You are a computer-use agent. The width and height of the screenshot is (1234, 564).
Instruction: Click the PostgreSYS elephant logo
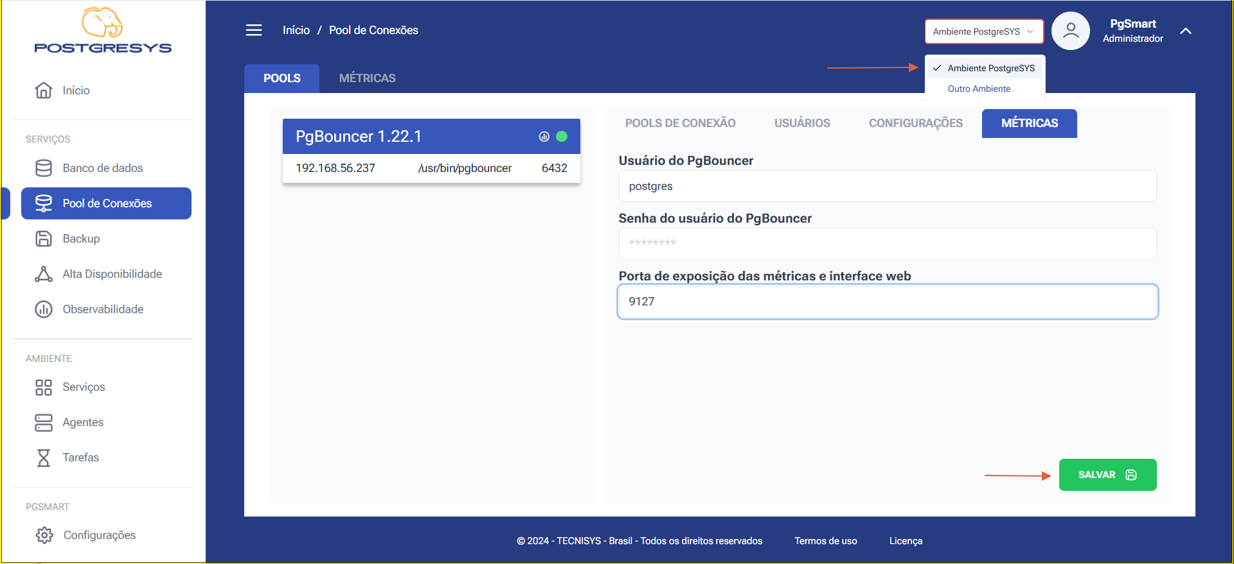click(103, 30)
